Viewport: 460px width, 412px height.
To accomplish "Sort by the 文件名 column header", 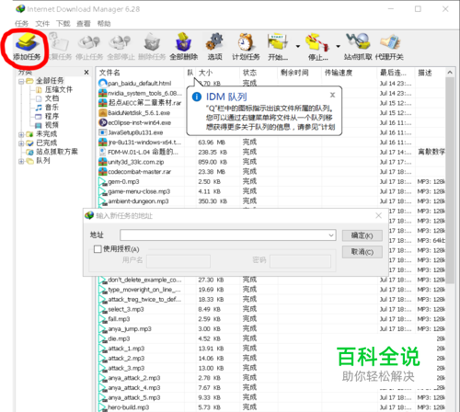I will coord(141,73).
